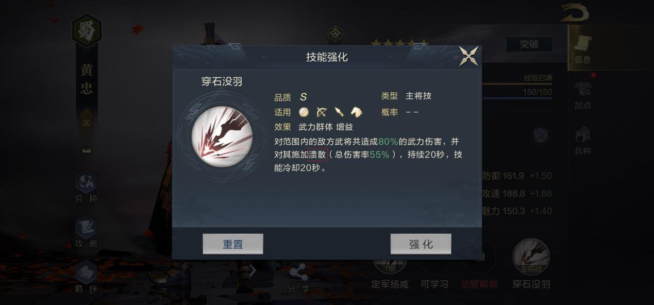Click the back arrow at top right

click(575, 12)
